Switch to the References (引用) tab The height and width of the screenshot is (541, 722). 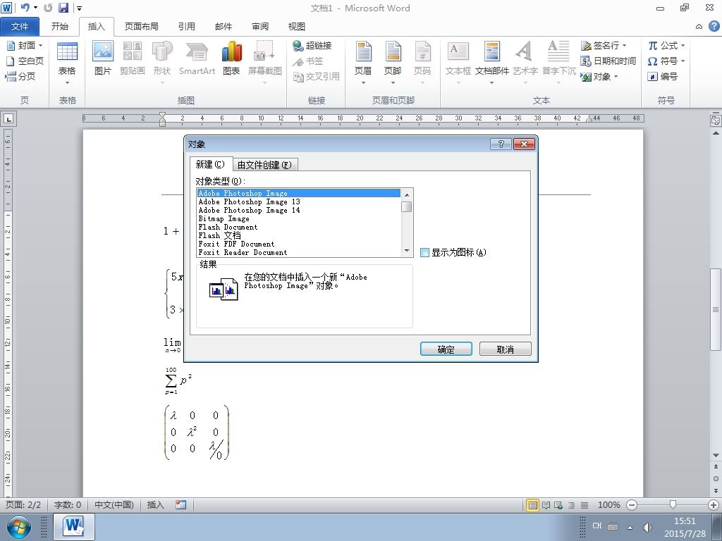(x=186, y=27)
